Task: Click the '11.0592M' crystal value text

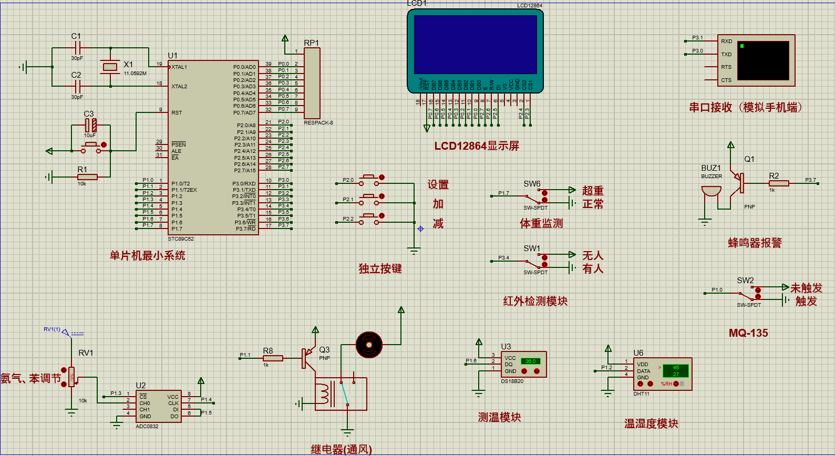Action: [135, 74]
